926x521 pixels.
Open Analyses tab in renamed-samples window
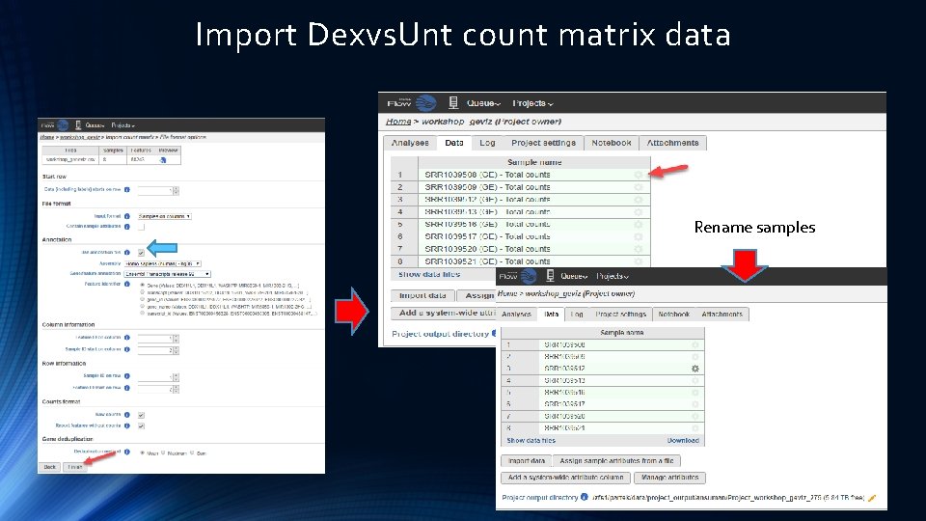coord(516,315)
